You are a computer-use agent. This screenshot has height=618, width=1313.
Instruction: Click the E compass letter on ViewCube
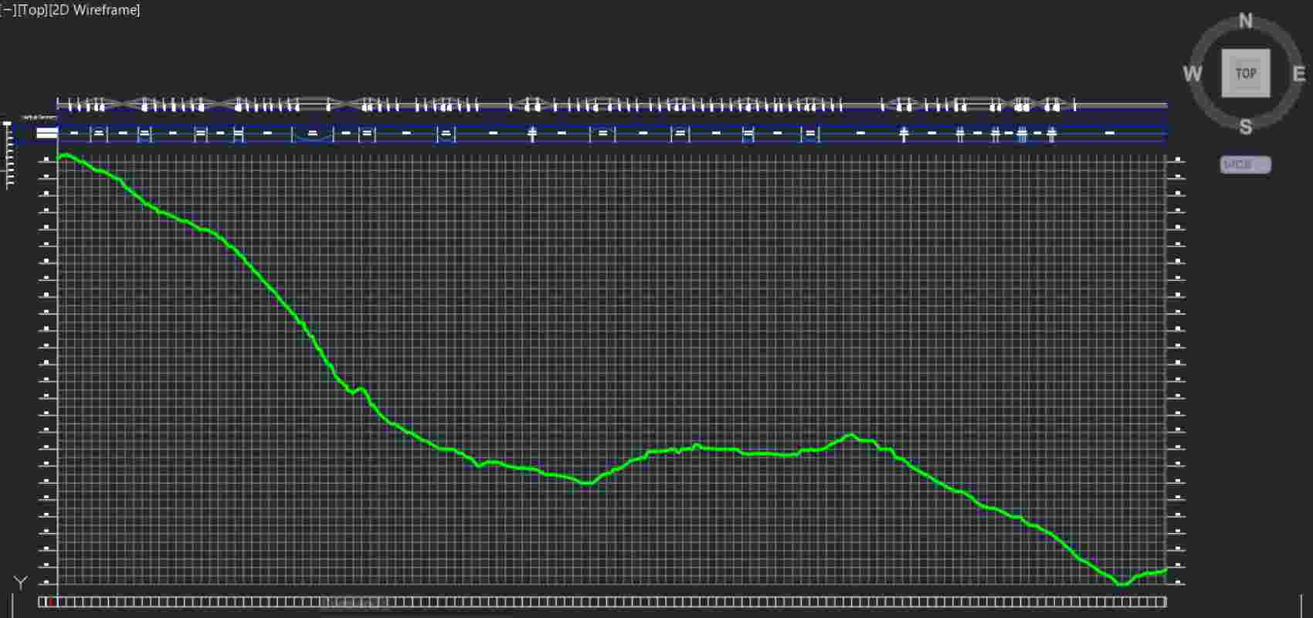[1299, 74]
